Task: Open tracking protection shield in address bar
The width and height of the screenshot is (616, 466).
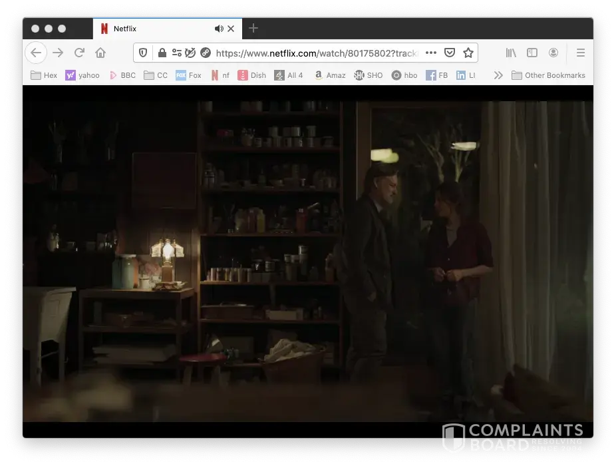Action: (x=143, y=53)
